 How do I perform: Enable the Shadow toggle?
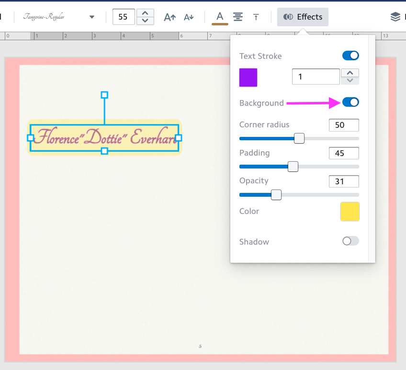coord(350,241)
